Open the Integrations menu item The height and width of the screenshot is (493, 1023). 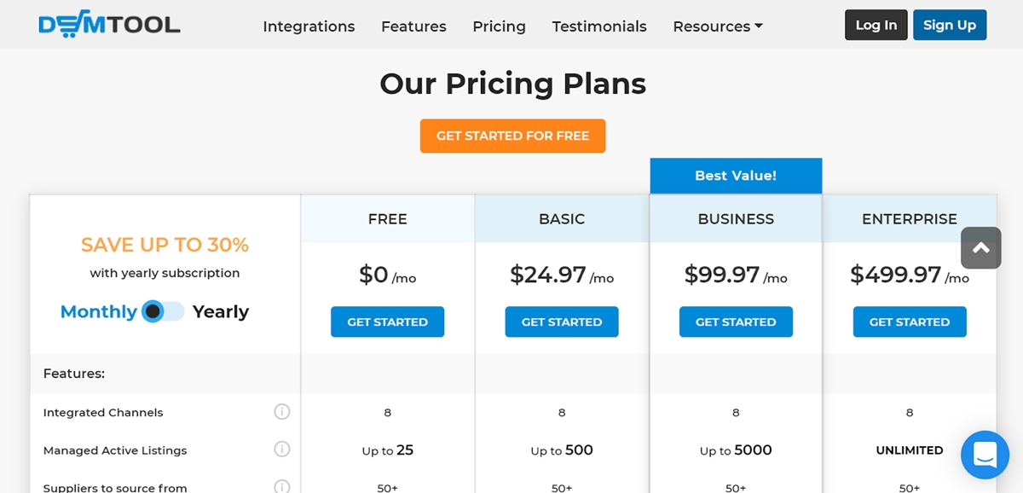click(x=309, y=26)
